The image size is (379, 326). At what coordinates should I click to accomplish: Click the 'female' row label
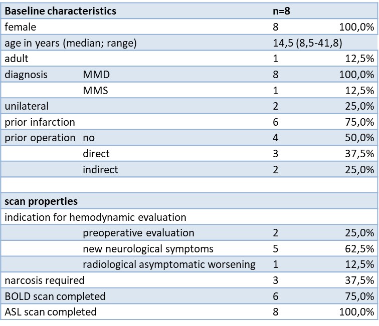[21, 27]
